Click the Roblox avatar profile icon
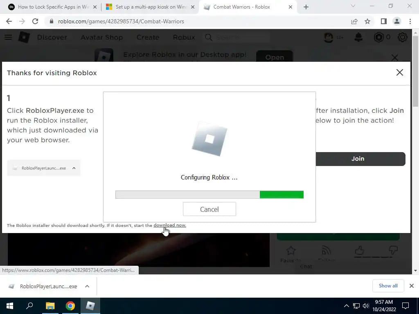419x314 pixels. pos(329,37)
